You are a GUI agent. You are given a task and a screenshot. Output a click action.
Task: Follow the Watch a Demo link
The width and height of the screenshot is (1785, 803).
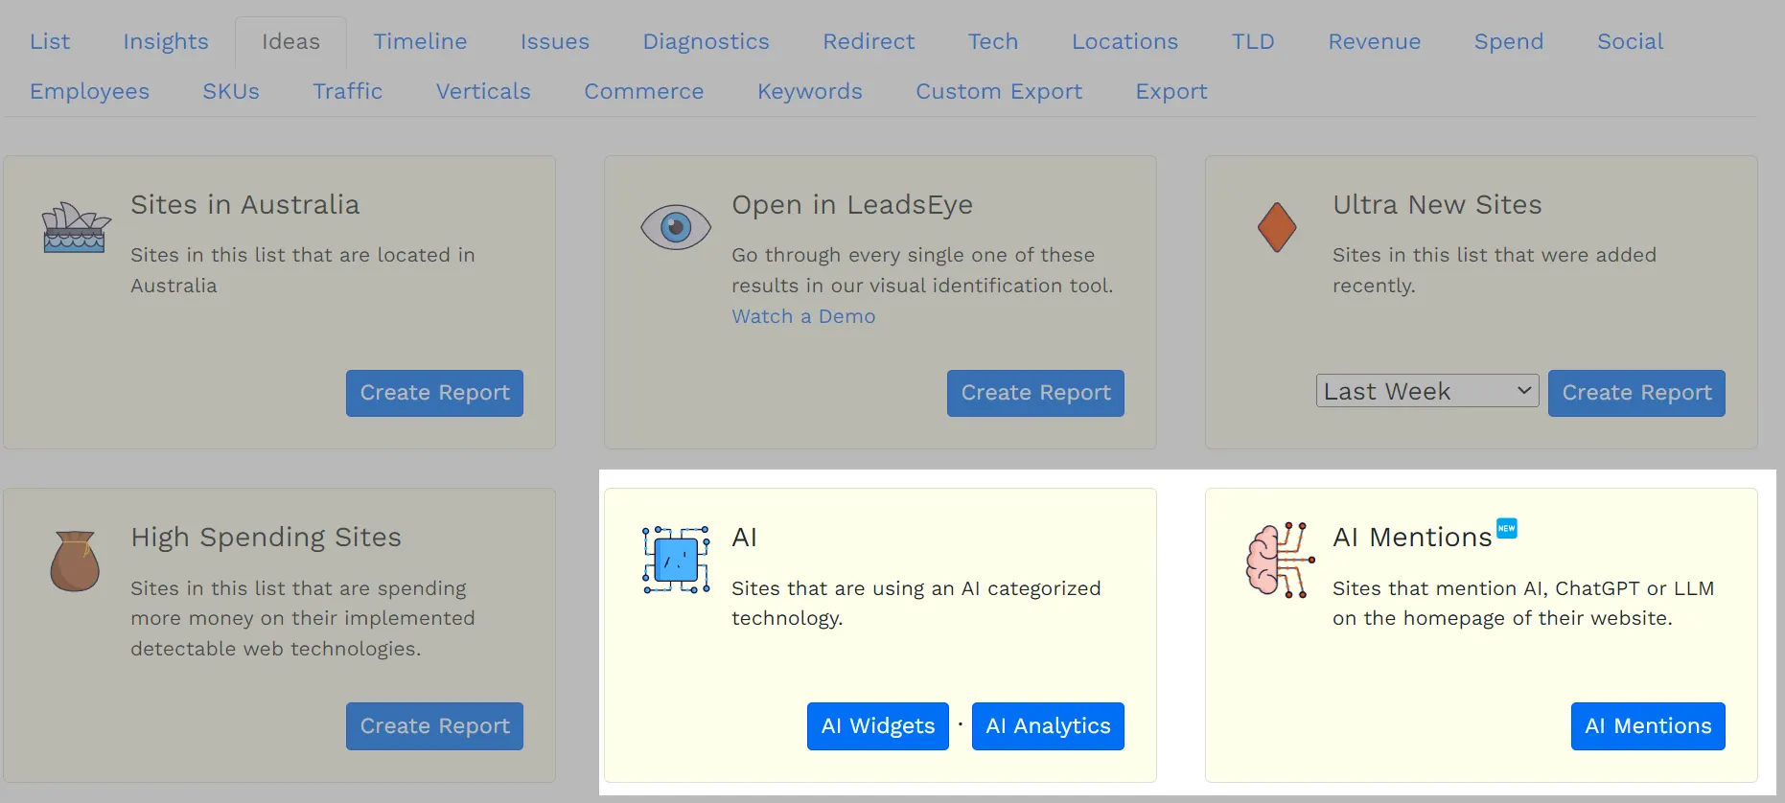802,316
